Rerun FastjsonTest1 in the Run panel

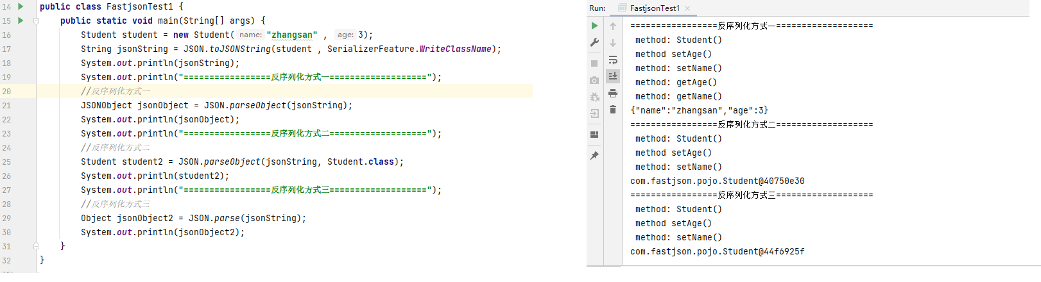[594, 26]
